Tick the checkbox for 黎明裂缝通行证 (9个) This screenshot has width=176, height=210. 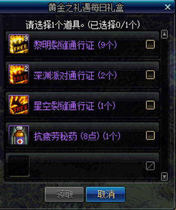(150, 44)
